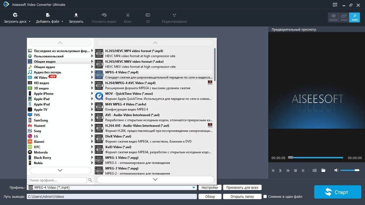Select Общие видео category
Viewport: 365px width, 205px height.
(x=60, y=61)
